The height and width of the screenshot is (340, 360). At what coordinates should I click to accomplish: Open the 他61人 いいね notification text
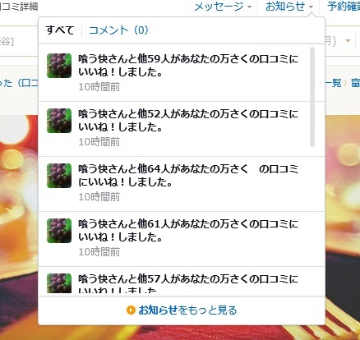pyautogui.click(x=188, y=231)
